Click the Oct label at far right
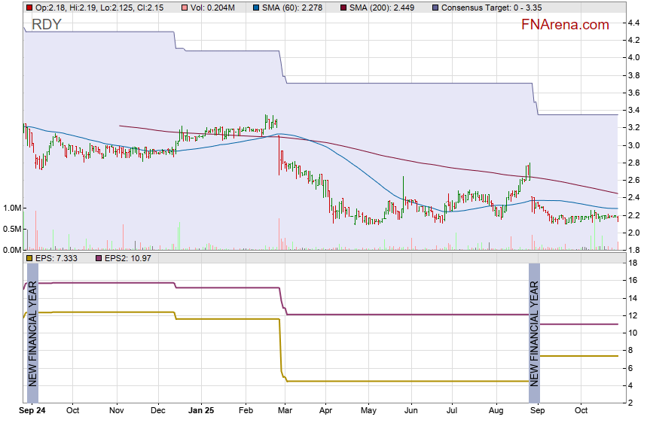The width and height of the screenshot is (647, 426). click(579, 411)
